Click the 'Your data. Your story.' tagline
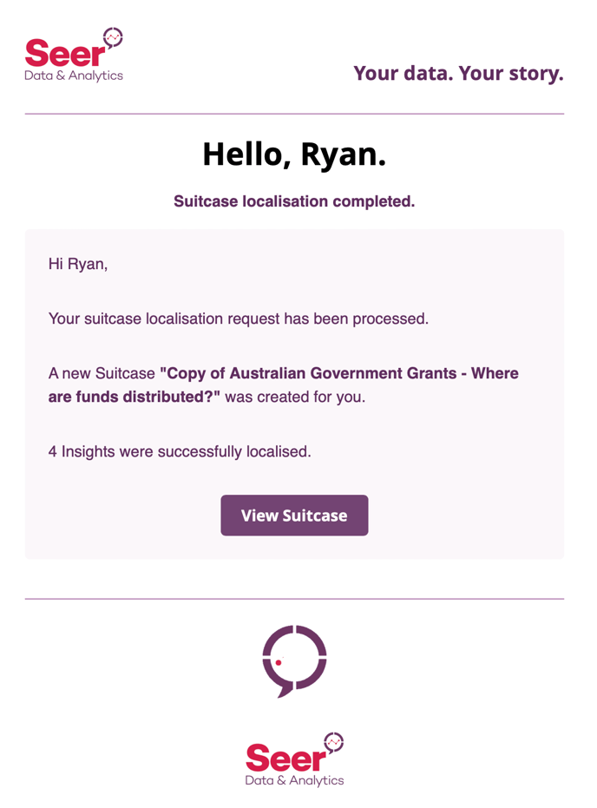This screenshot has height=808, width=597. point(458,73)
